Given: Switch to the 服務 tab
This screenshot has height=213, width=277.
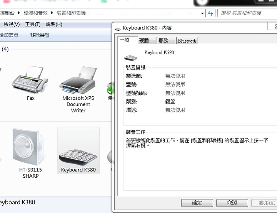Looking at the screenshot, I should click(167, 41).
